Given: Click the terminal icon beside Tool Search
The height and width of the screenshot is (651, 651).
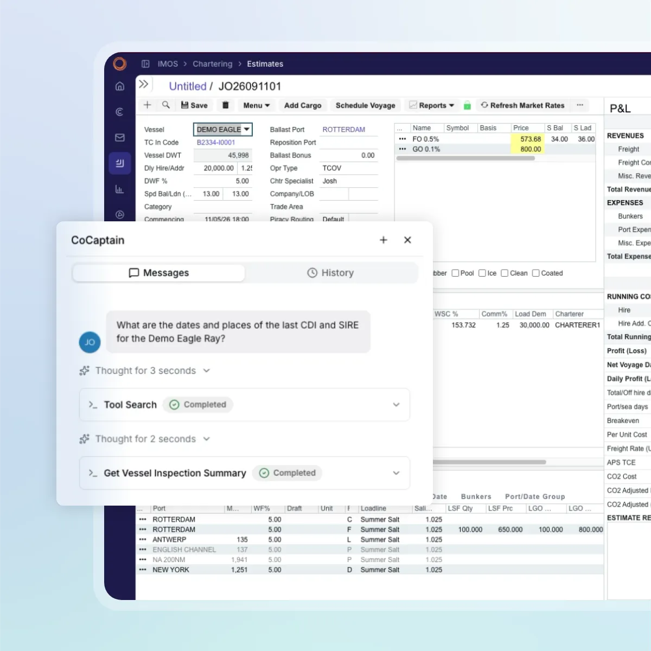Looking at the screenshot, I should tap(93, 405).
